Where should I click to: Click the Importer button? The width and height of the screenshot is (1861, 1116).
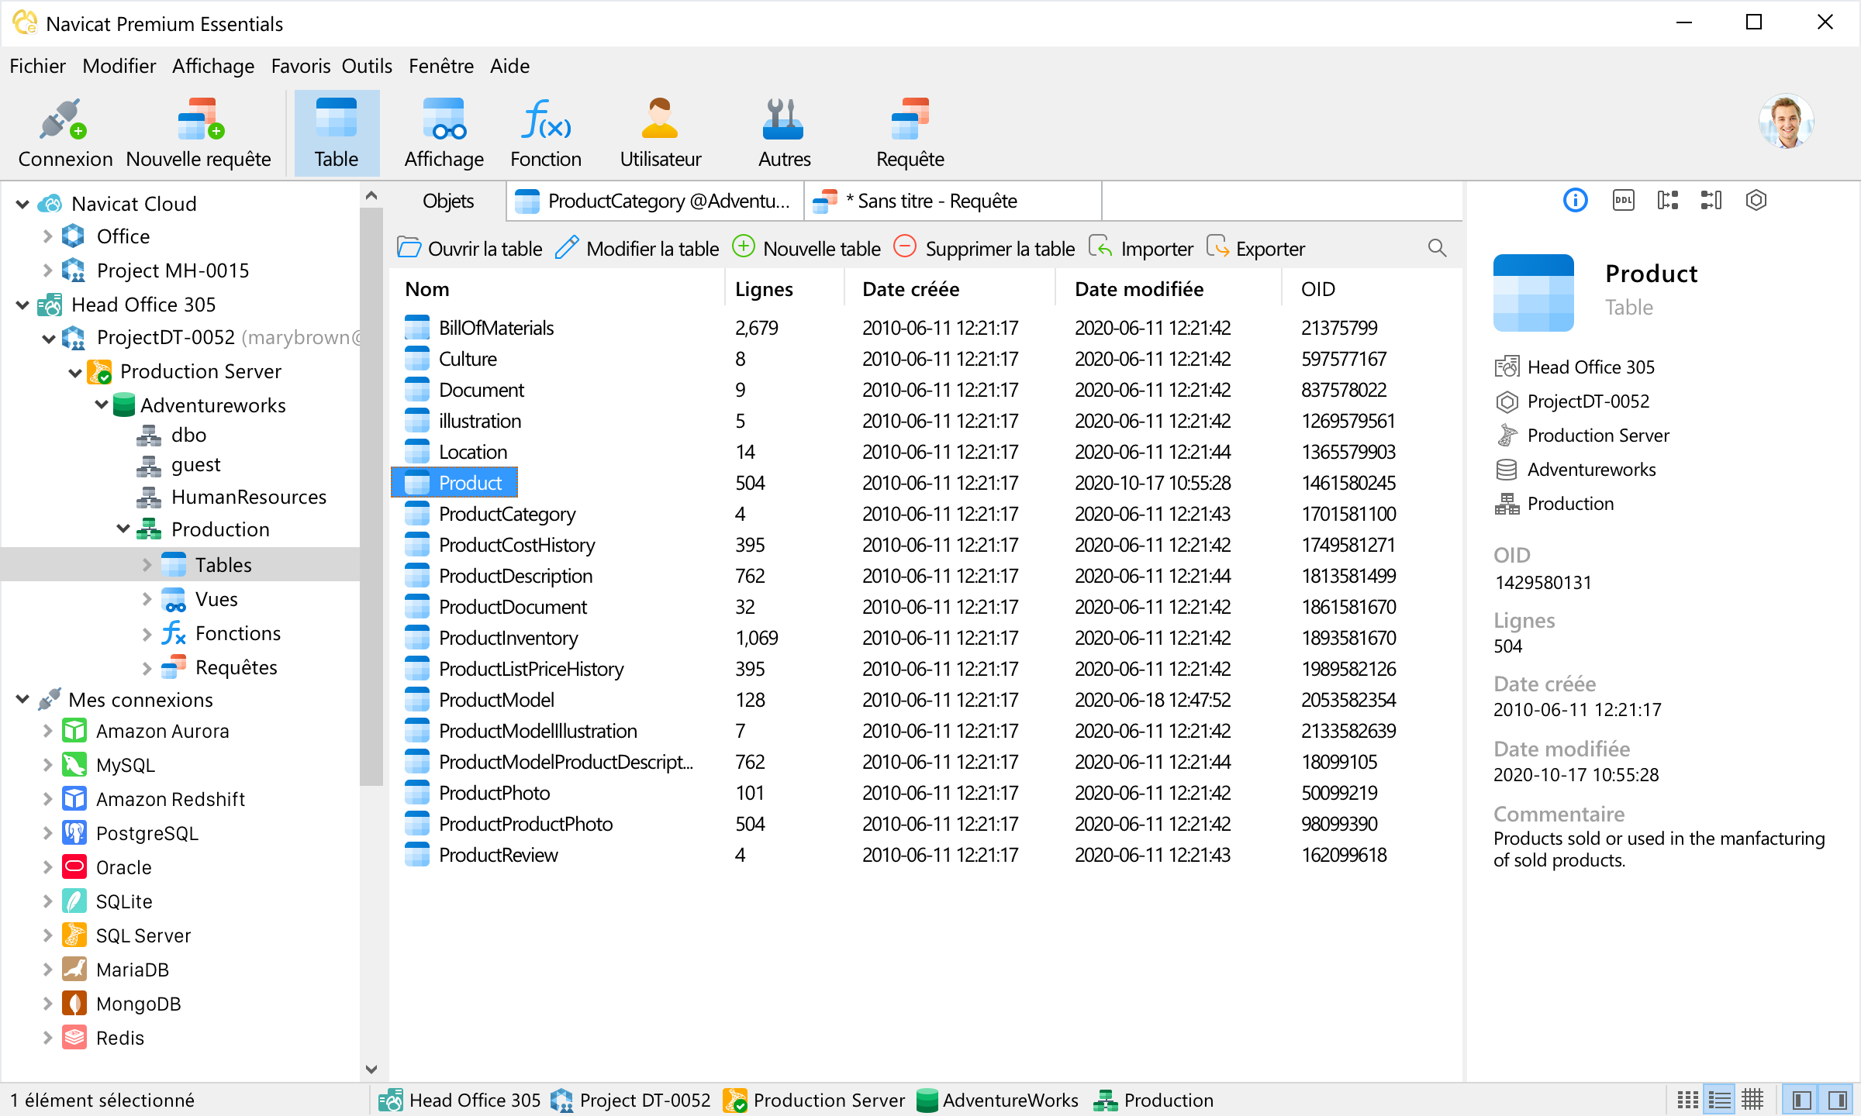[1141, 248]
